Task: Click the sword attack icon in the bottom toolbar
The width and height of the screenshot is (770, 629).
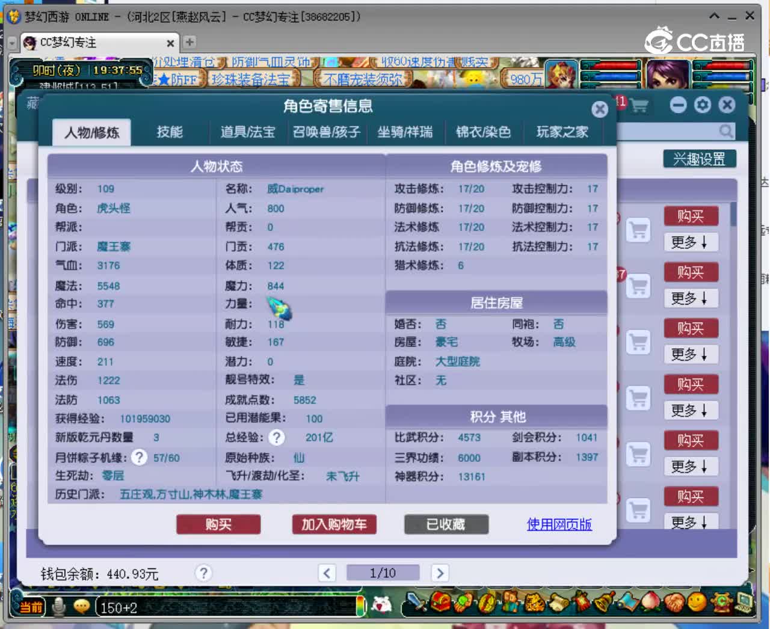Action: pos(416,602)
